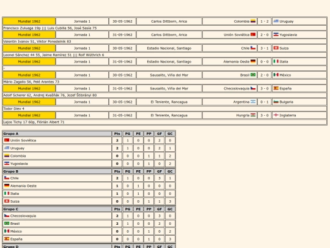Click the Unión Soviética flag in the Grupo A table
Viewport: 330px width, 248px height.
pos(7,140)
